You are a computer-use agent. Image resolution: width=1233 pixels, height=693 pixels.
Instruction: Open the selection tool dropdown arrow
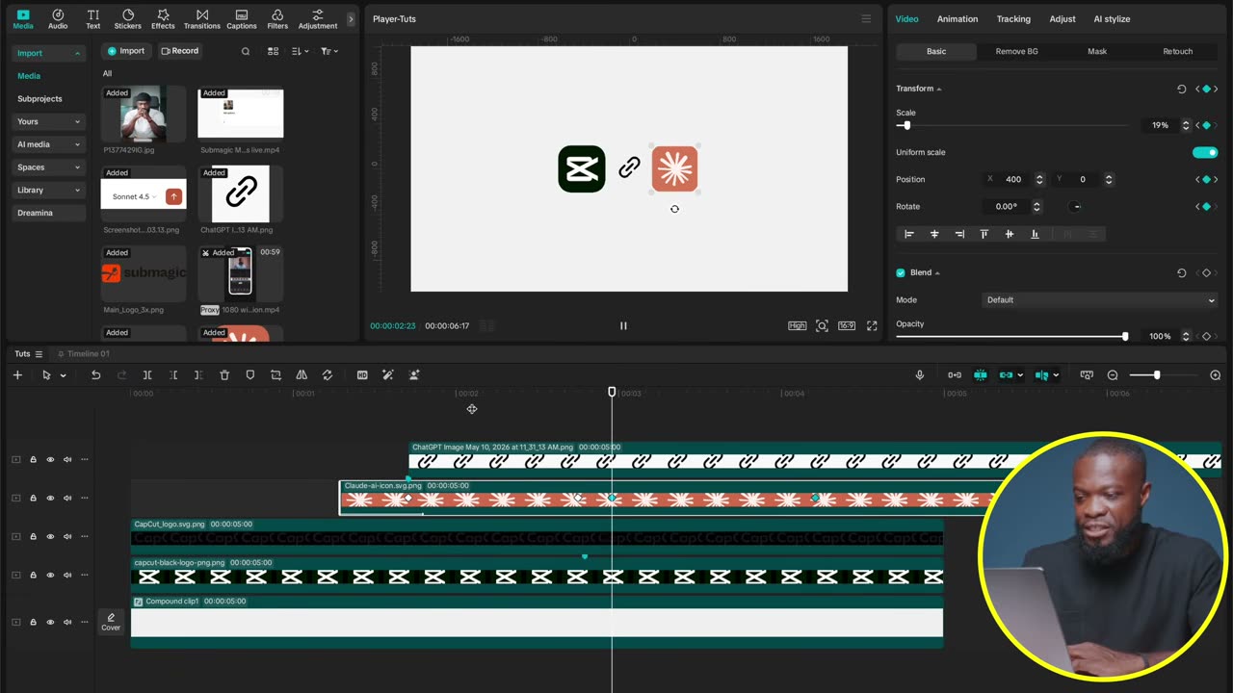coord(63,375)
